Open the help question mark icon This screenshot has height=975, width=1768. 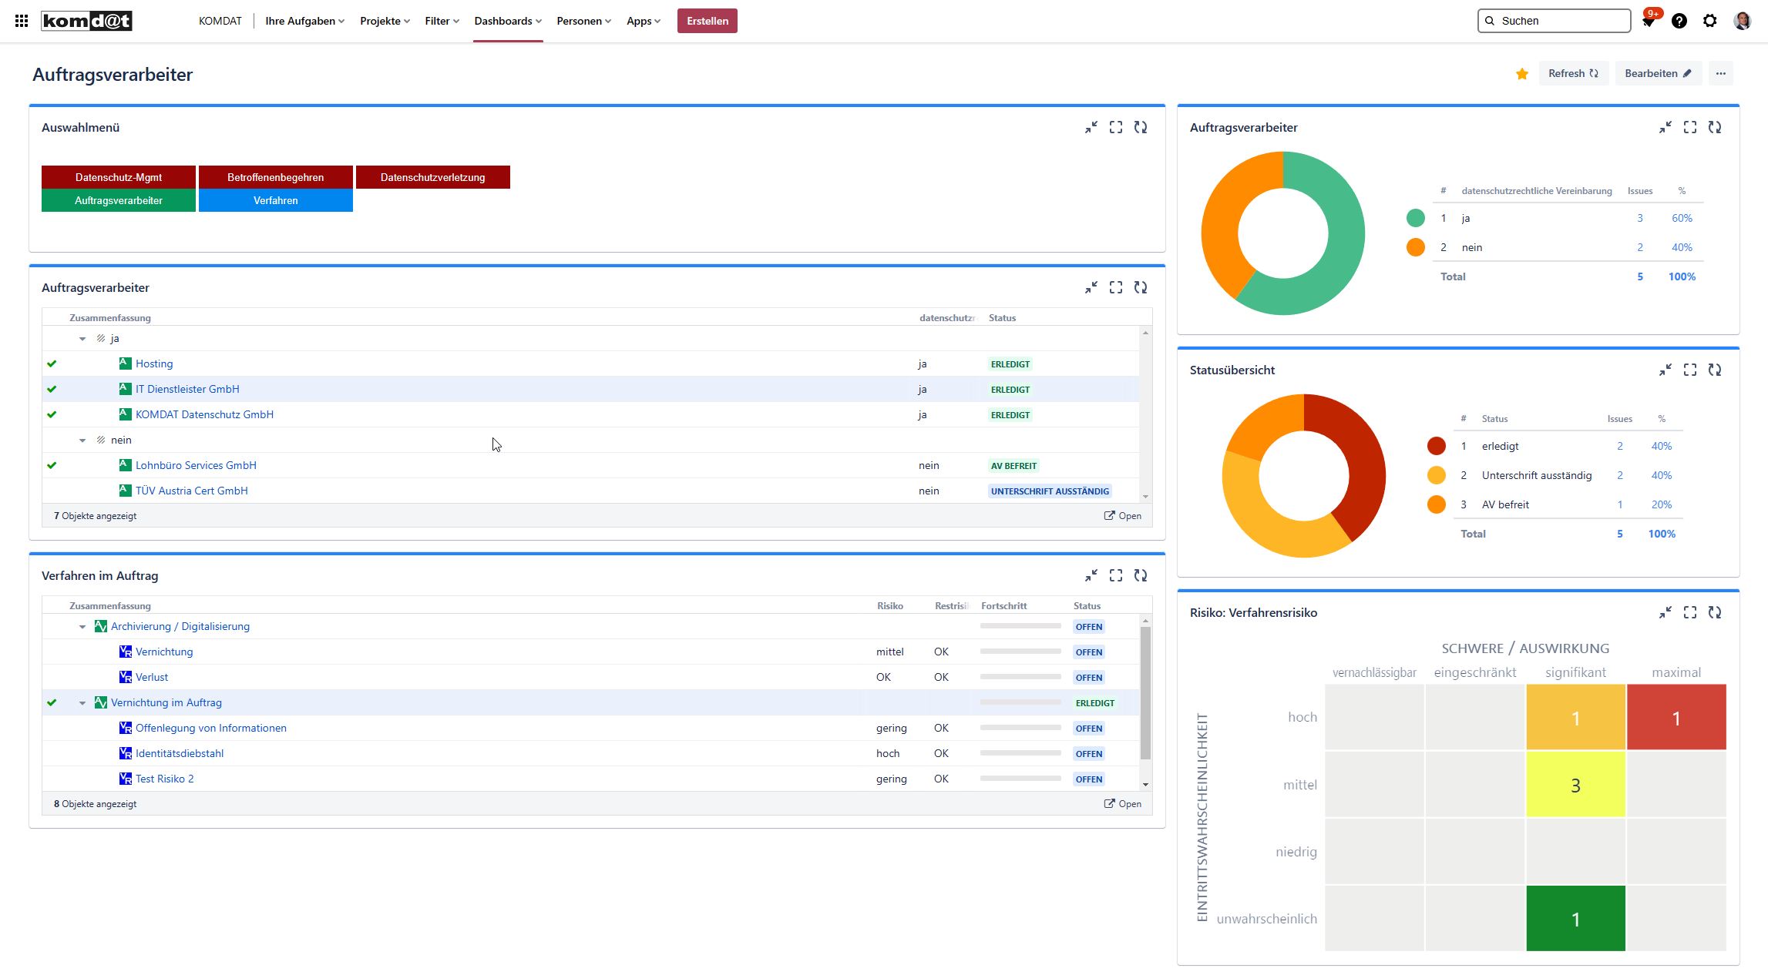[1679, 21]
